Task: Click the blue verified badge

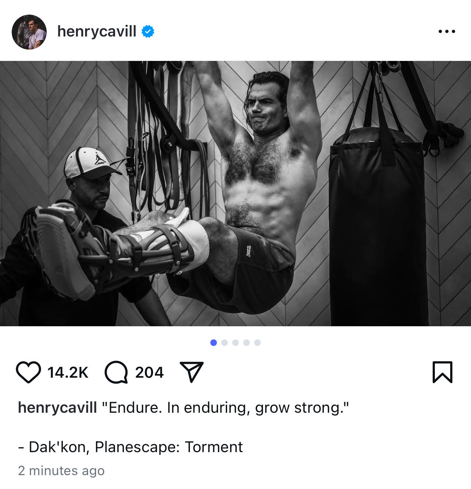Action: 148,32
